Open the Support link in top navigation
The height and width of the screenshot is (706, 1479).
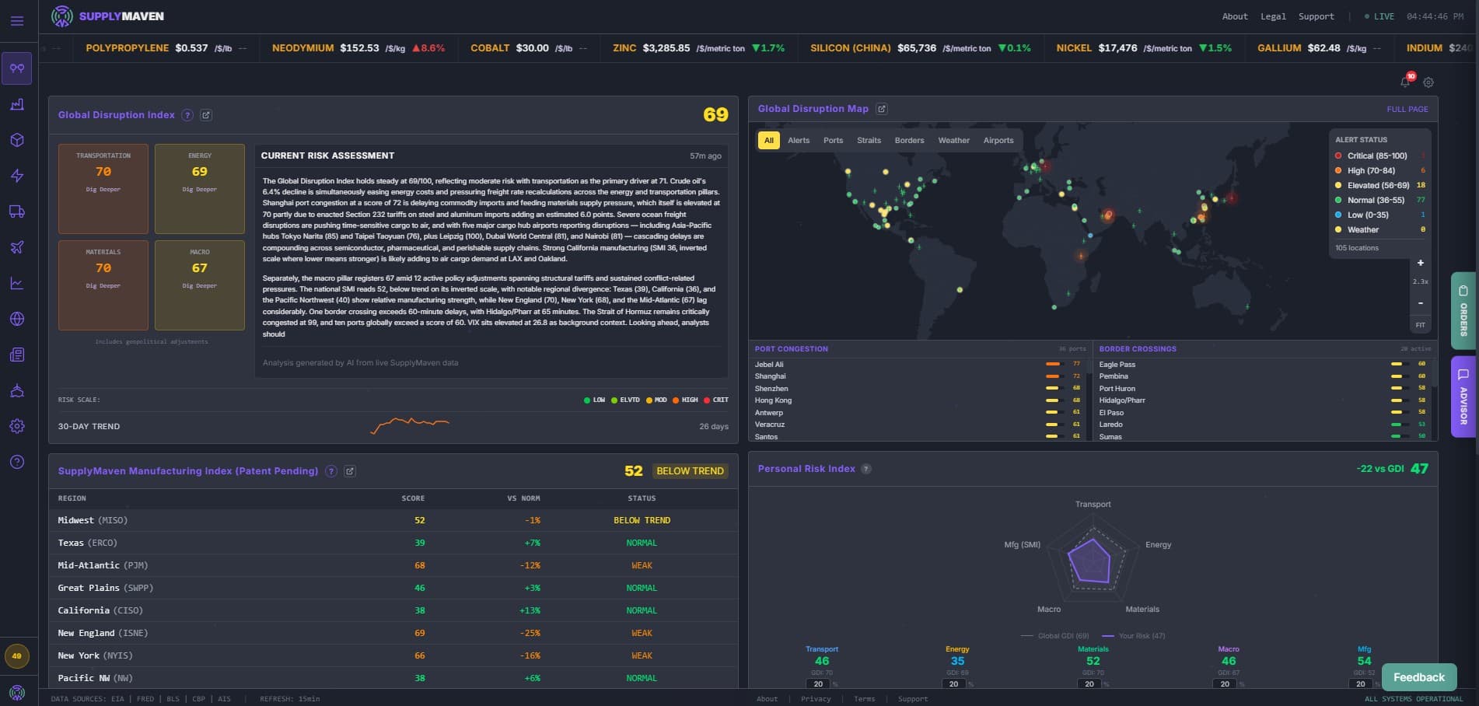tap(1316, 16)
